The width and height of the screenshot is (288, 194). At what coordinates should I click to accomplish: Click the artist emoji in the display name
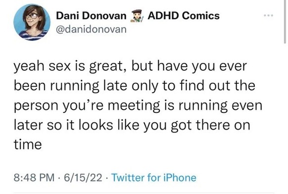pyautogui.click(x=137, y=16)
